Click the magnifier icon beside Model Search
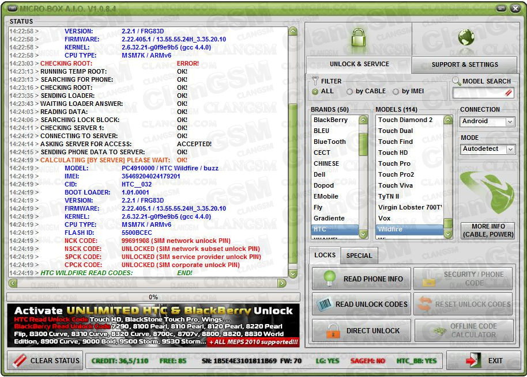The height and width of the screenshot is (377, 527). [456, 81]
